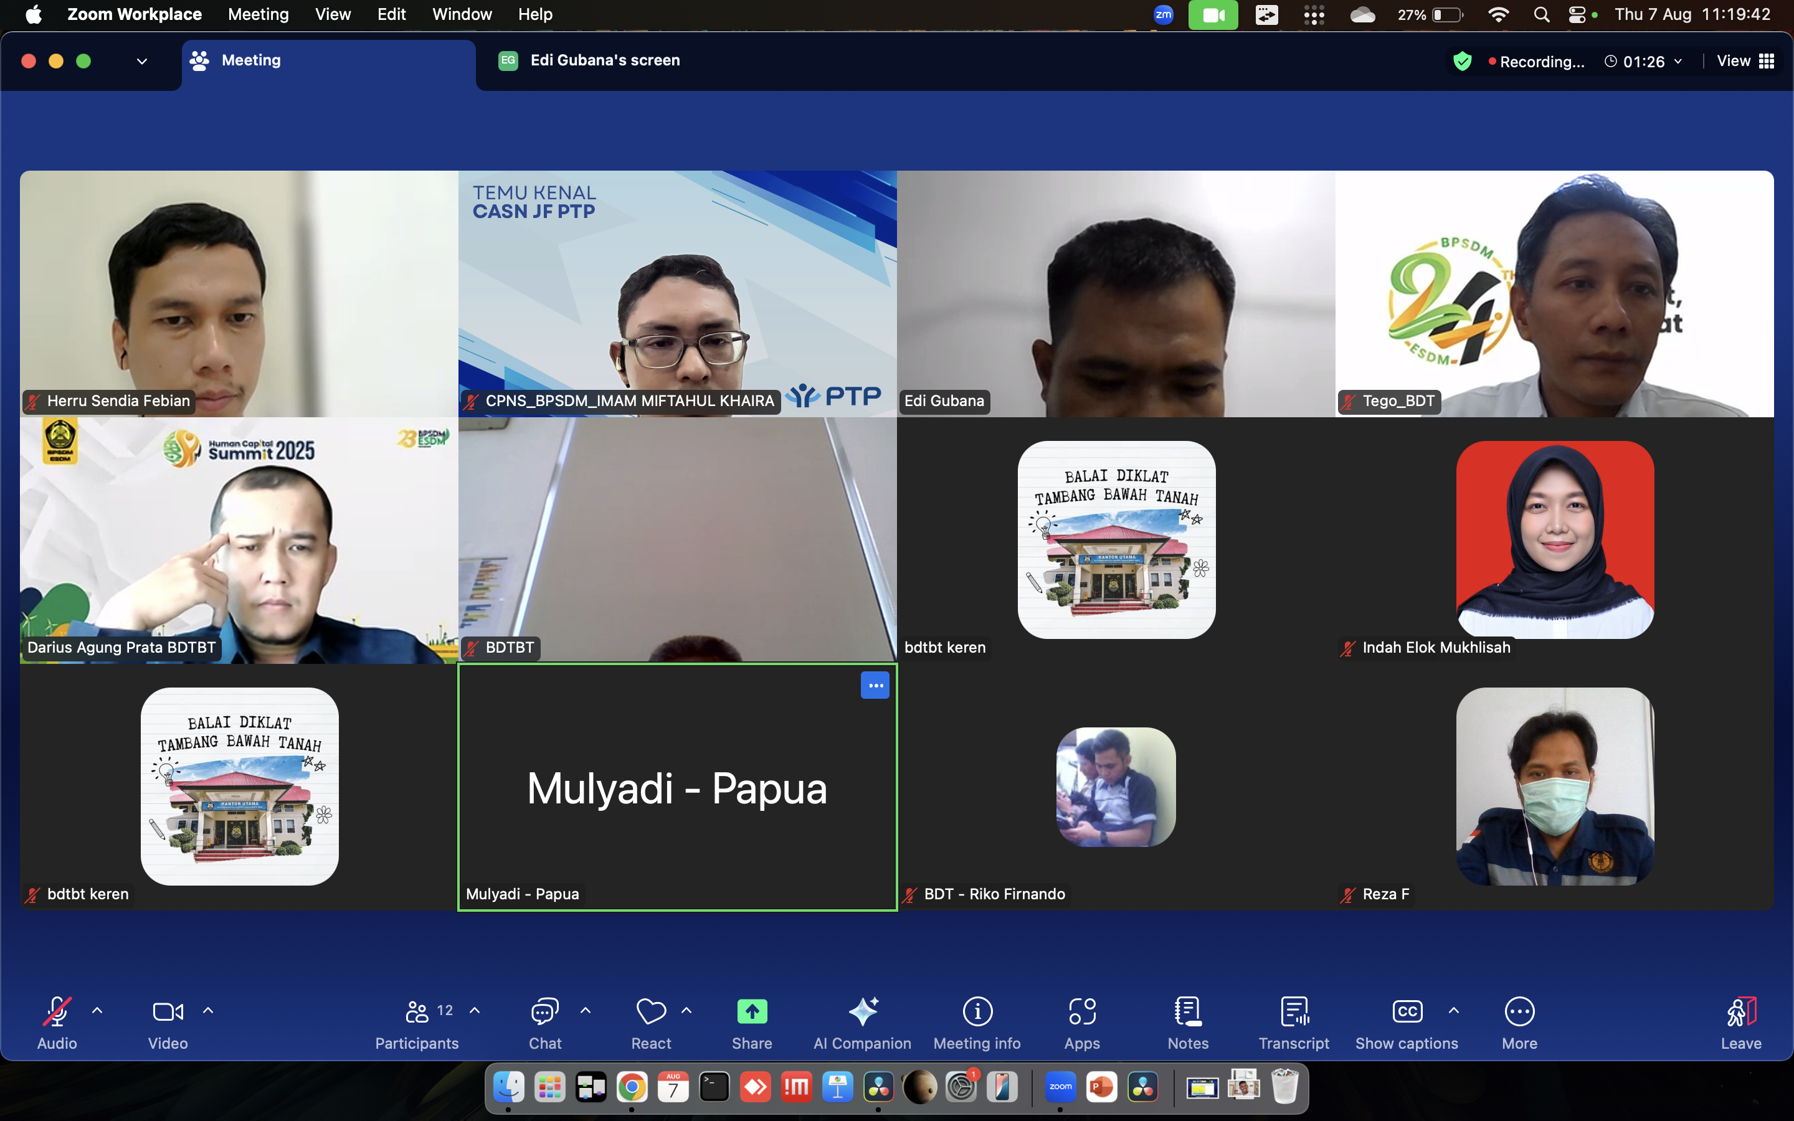Screen dimensions: 1794x1121
Task: Expand the audio options arrow
Action: coord(97,1010)
